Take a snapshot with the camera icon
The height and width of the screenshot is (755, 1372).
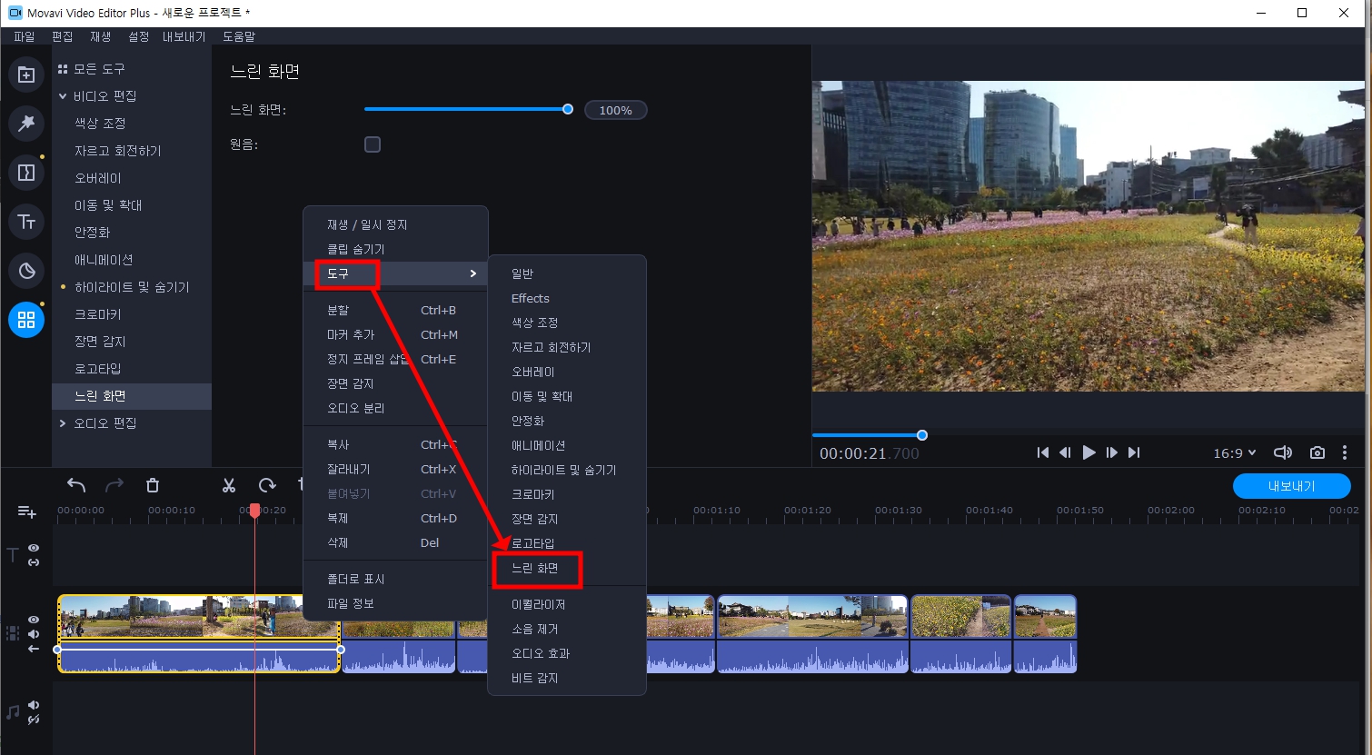[x=1317, y=452]
